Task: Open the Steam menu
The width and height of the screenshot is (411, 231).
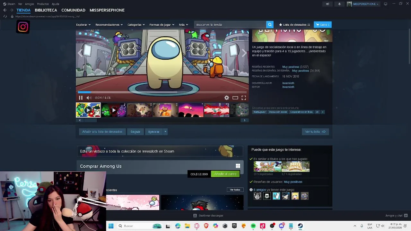Action: (x=9, y=4)
